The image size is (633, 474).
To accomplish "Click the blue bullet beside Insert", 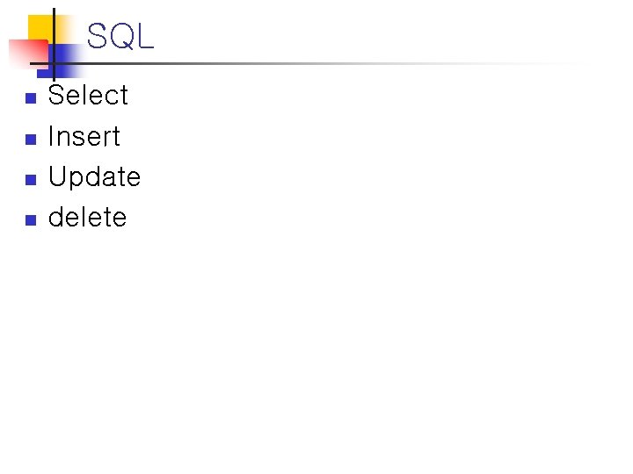I will point(30,139).
